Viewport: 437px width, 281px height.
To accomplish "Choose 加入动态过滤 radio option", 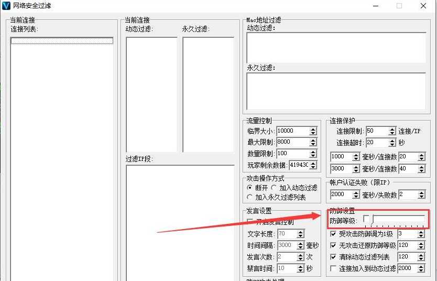I will coord(274,187).
